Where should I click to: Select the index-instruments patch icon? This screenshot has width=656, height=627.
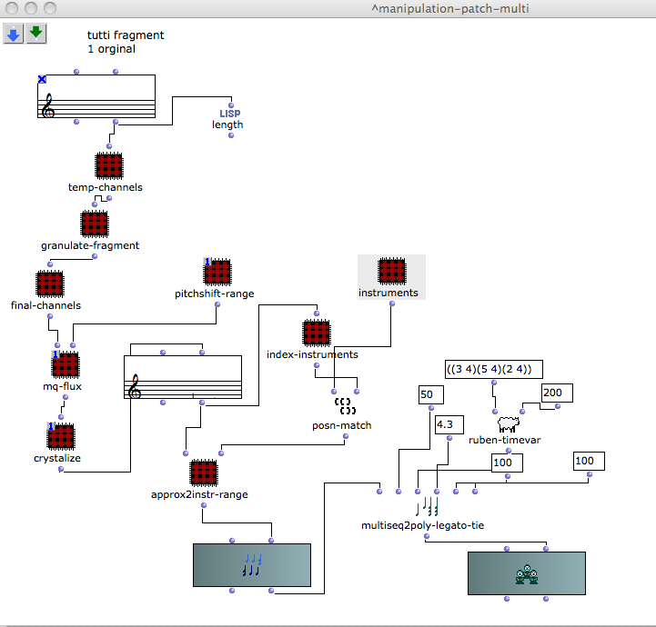click(x=316, y=333)
